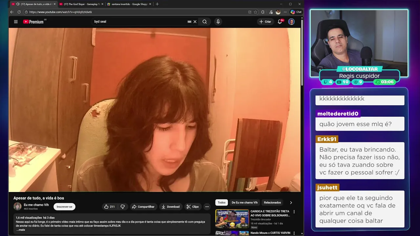Screen dimensions: 420x236
Task: Open 'CARIOCA E TREZOITÃO TRETA' video thumbnail
Action: tap(232, 219)
